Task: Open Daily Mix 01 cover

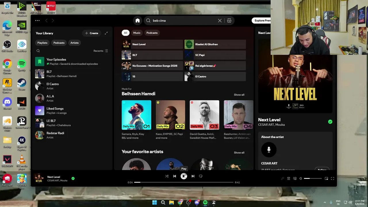Action: pos(136,115)
